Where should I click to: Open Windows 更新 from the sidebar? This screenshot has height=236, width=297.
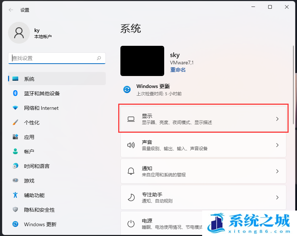pos(57,224)
